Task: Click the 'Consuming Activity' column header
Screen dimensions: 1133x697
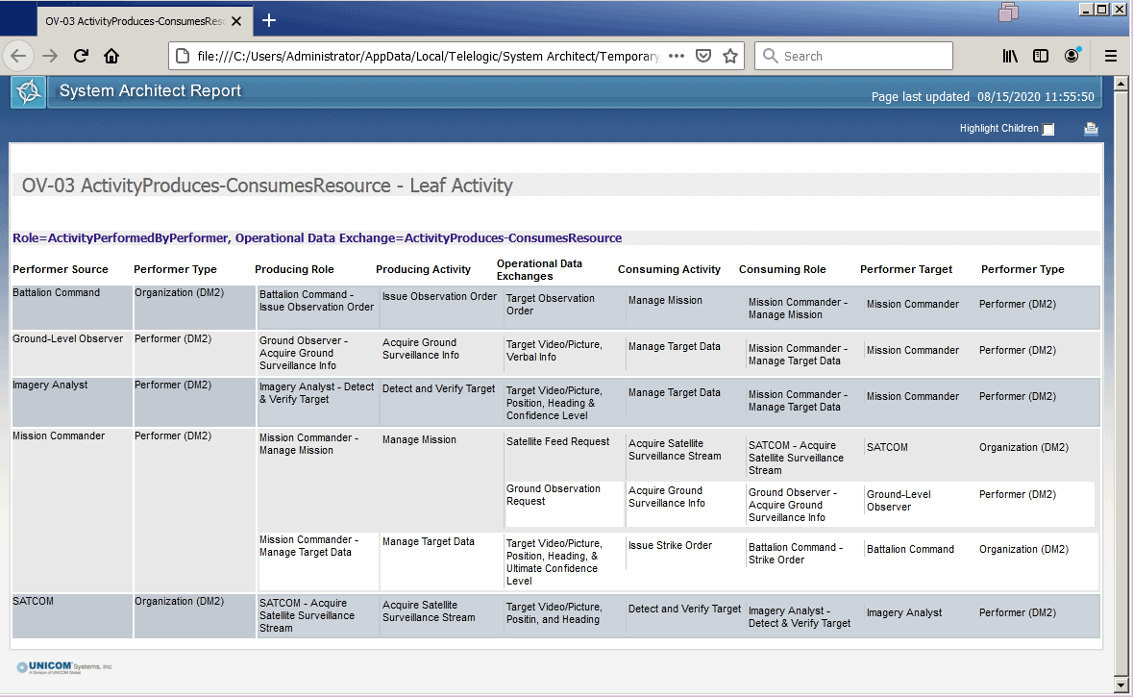Action: (669, 269)
